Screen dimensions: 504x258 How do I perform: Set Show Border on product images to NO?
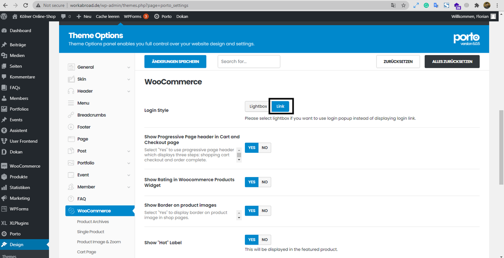265,210
